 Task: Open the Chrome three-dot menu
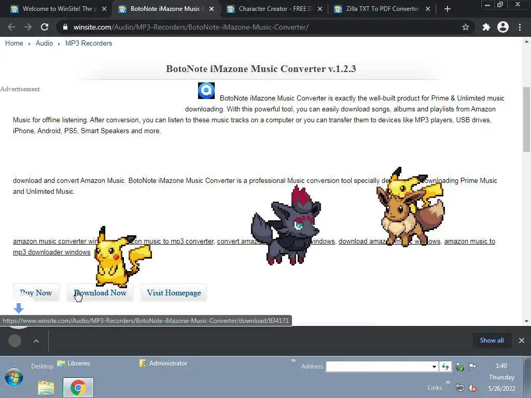pos(520,27)
